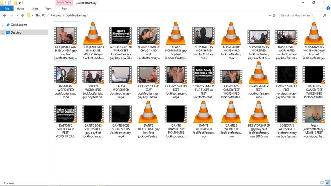Open the Share ribbon tab

coord(35,8)
